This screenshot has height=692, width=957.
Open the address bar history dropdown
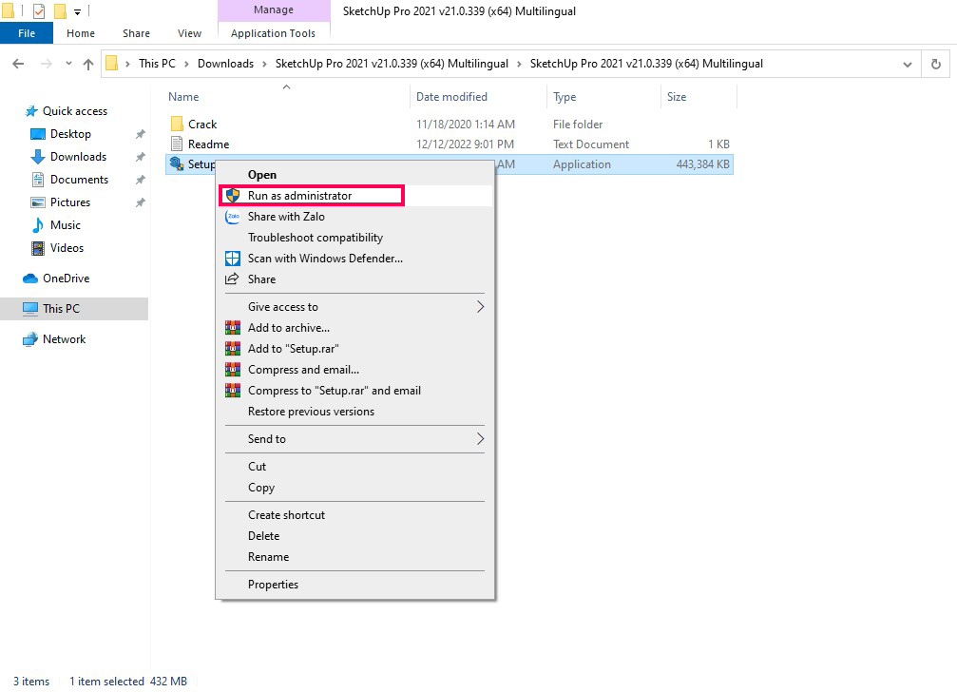pos(908,65)
